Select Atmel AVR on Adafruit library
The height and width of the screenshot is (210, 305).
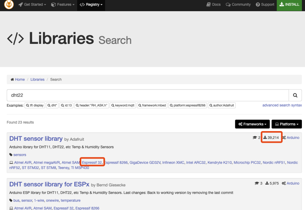coord(23,163)
